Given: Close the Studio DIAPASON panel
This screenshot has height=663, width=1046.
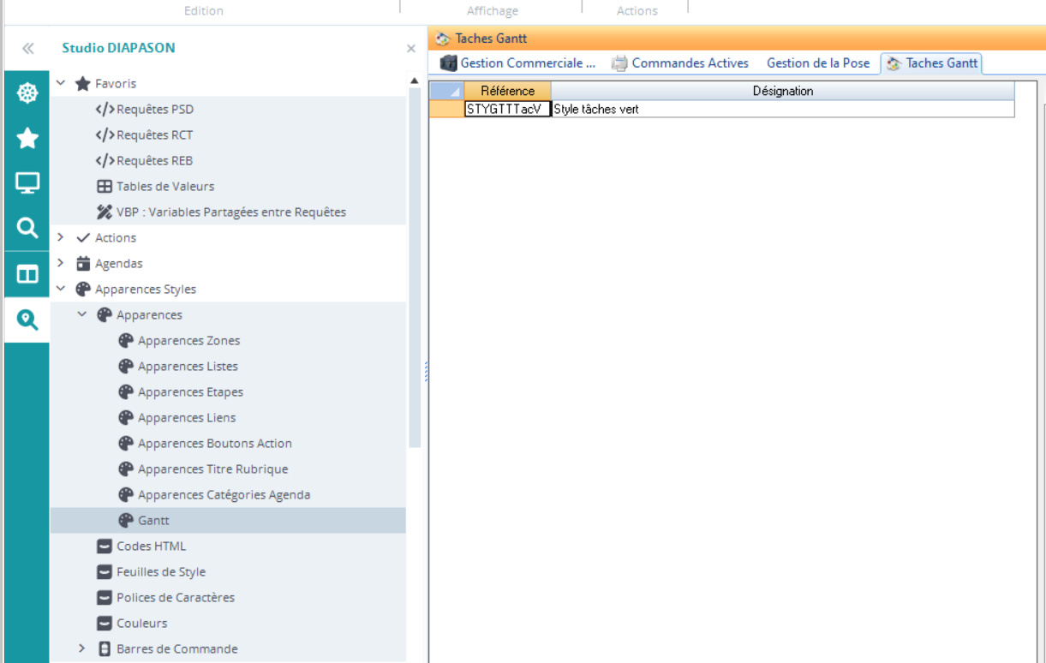Looking at the screenshot, I should tap(411, 49).
